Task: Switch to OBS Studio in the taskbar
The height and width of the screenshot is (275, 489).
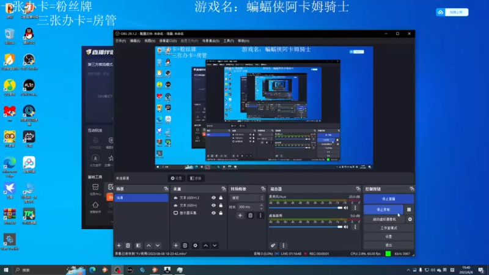Action: (117, 269)
